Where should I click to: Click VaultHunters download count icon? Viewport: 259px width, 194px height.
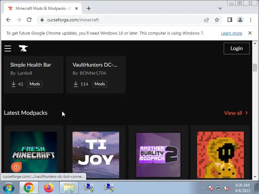click(x=76, y=84)
